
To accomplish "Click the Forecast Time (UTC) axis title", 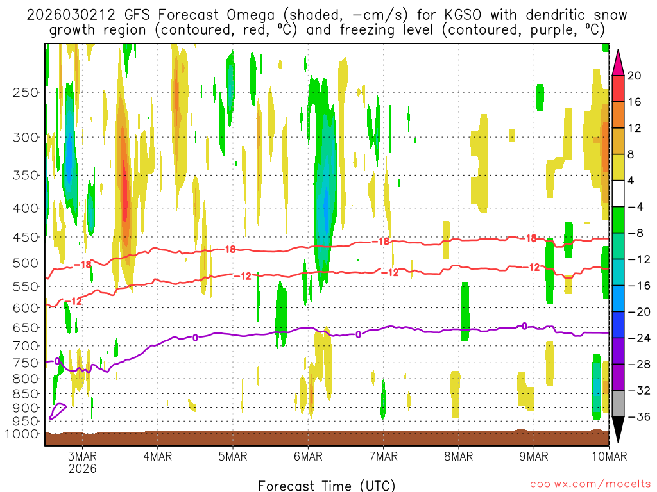I will point(327,486).
